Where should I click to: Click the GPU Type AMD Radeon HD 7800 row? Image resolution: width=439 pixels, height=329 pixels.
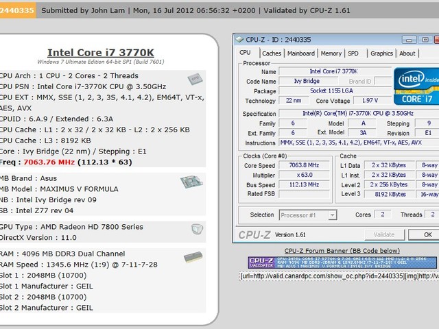71,227
